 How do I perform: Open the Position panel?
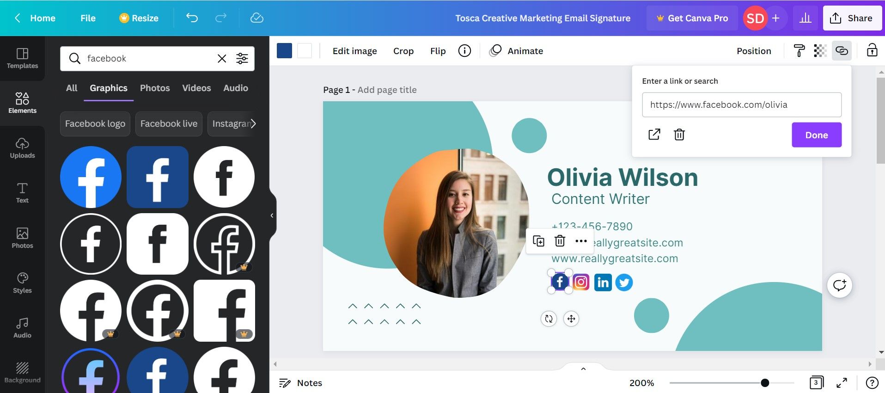(754, 51)
